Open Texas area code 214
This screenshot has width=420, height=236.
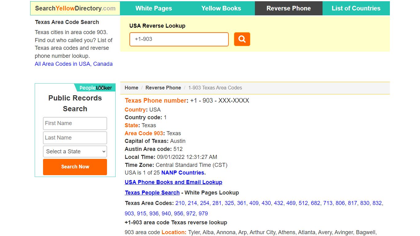192,203
